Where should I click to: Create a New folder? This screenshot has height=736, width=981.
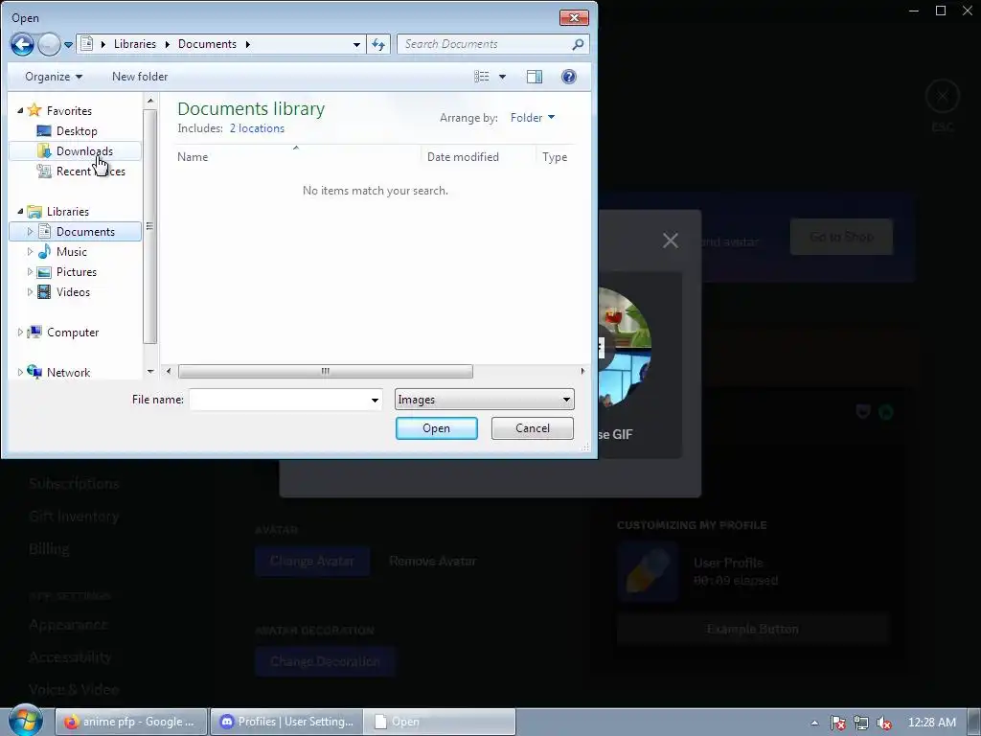[x=140, y=77]
